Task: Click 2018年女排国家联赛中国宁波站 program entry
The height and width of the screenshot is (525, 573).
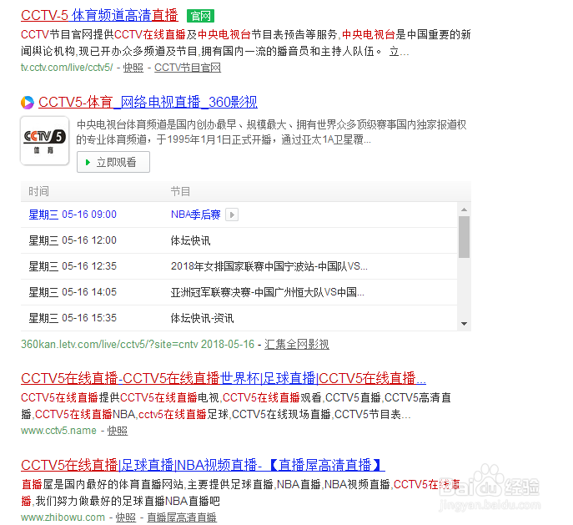Action: pyautogui.click(x=269, y=266)
